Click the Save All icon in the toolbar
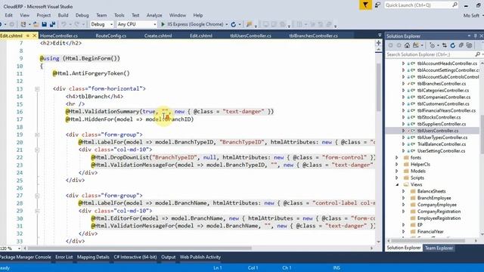Image resolution: width=484 pixels, height=272 pixels. 52,24
